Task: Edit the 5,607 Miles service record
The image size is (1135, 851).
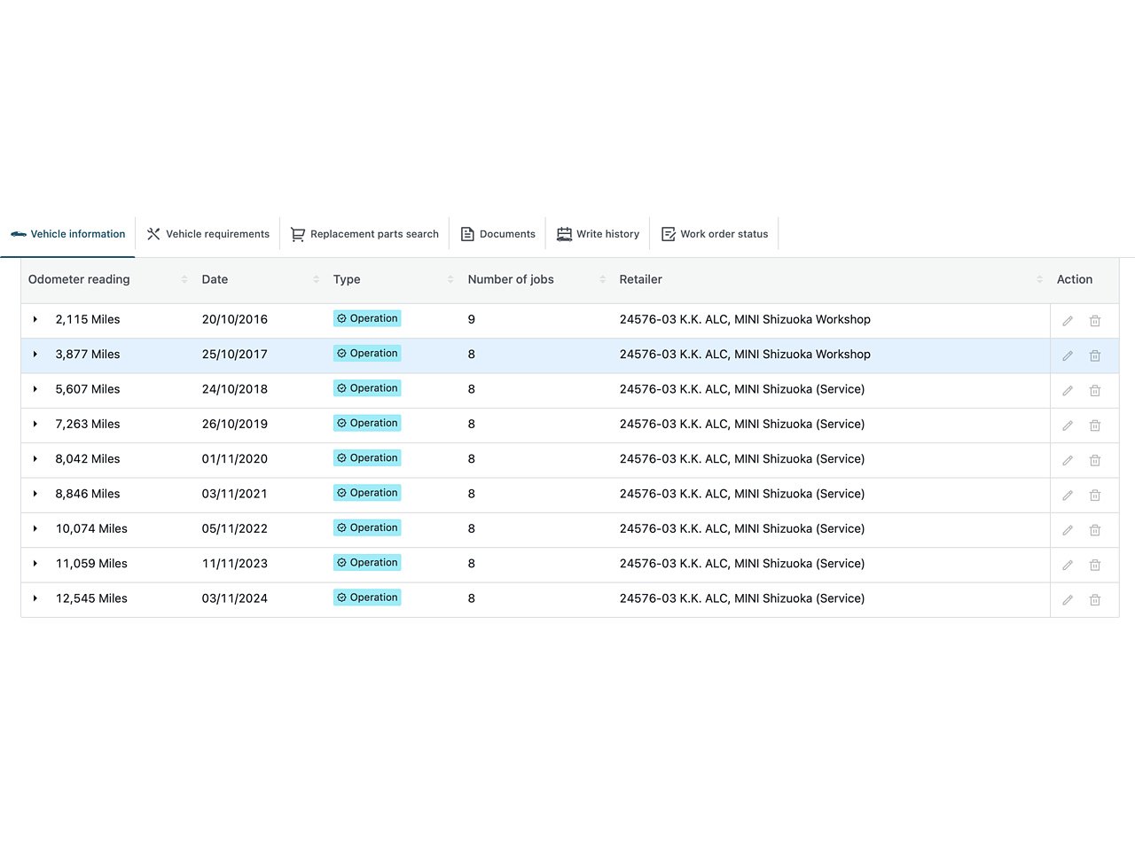Action: point(1068,391)
